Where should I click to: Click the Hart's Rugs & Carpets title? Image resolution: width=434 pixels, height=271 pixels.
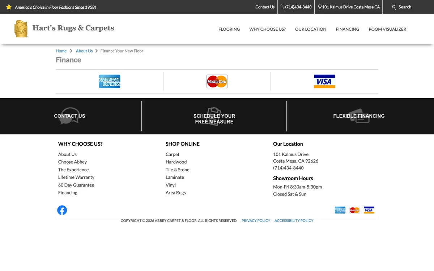(x=73, y=28)
